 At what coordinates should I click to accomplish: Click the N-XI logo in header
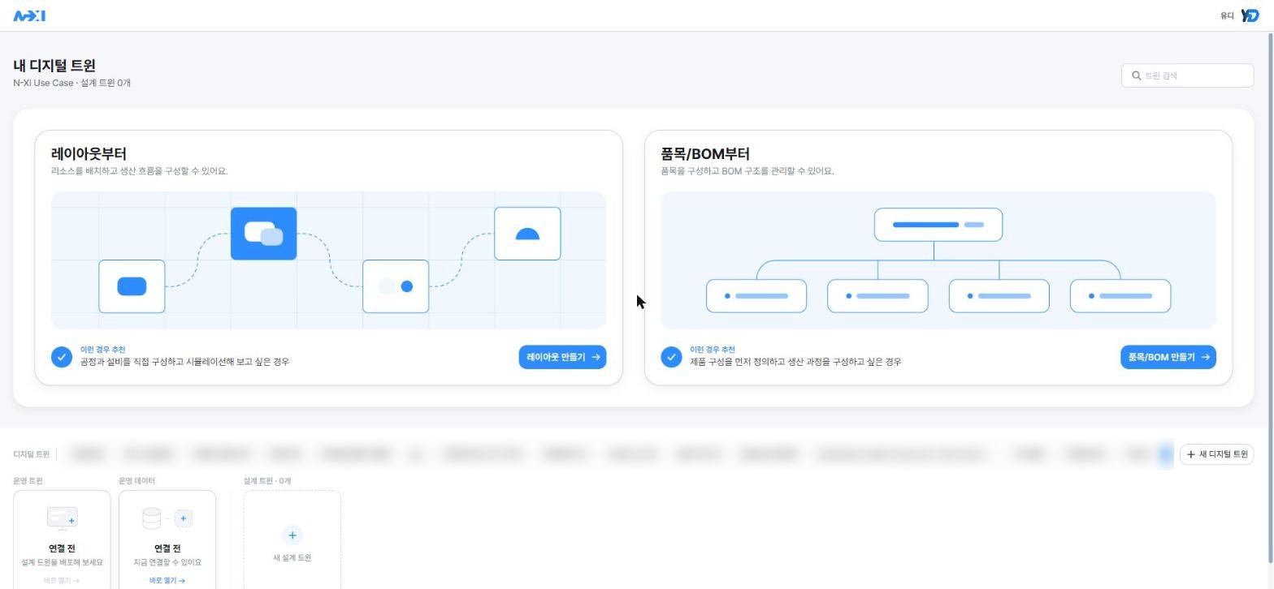[x=29, y=15]
